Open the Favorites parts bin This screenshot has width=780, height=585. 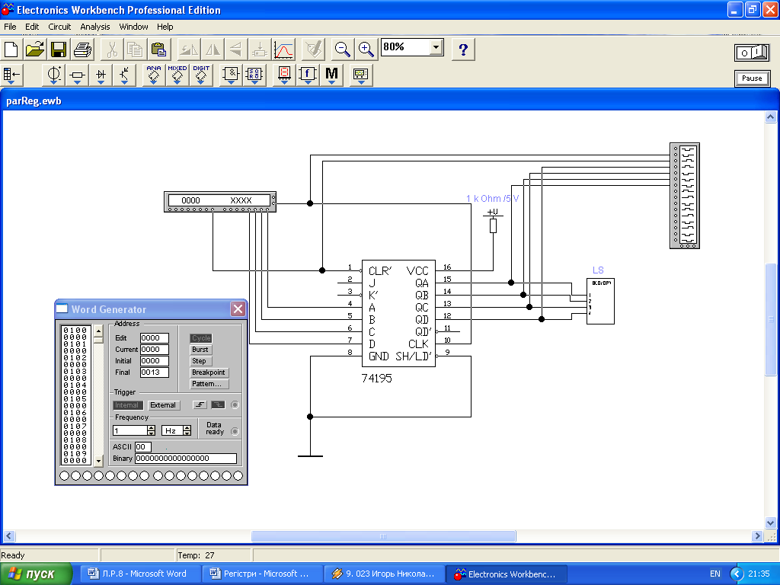click(12, 75)
